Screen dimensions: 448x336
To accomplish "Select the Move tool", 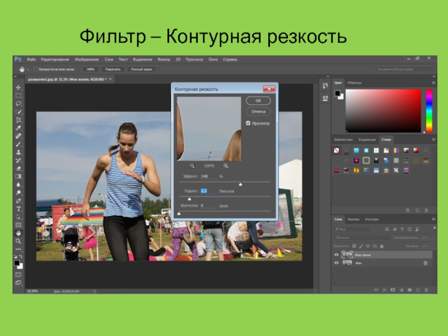I will tap(18, 87).
